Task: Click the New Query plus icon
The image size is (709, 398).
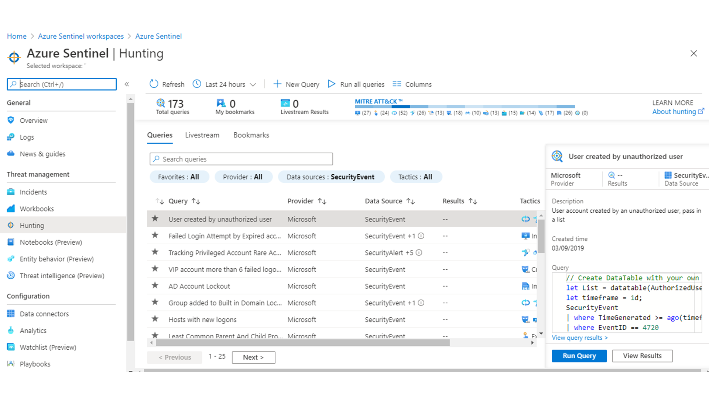Action: (277, 84)
